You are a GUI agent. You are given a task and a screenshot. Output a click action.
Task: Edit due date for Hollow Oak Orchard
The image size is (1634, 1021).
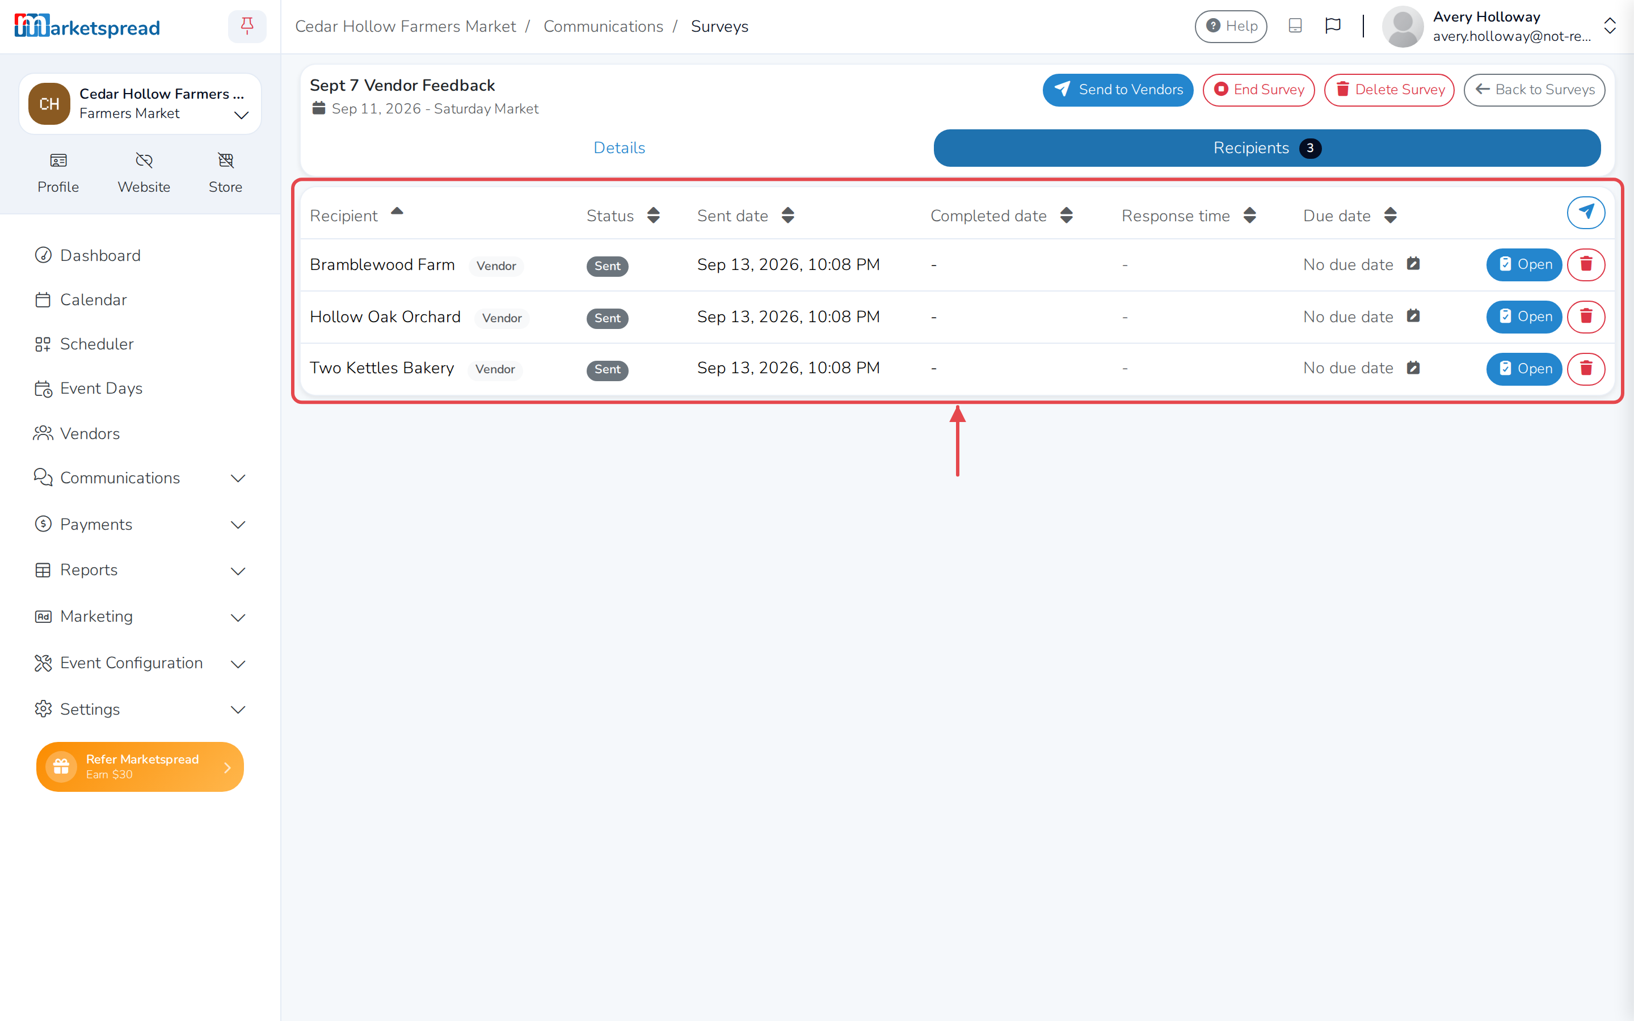[x=1413, y=316]
